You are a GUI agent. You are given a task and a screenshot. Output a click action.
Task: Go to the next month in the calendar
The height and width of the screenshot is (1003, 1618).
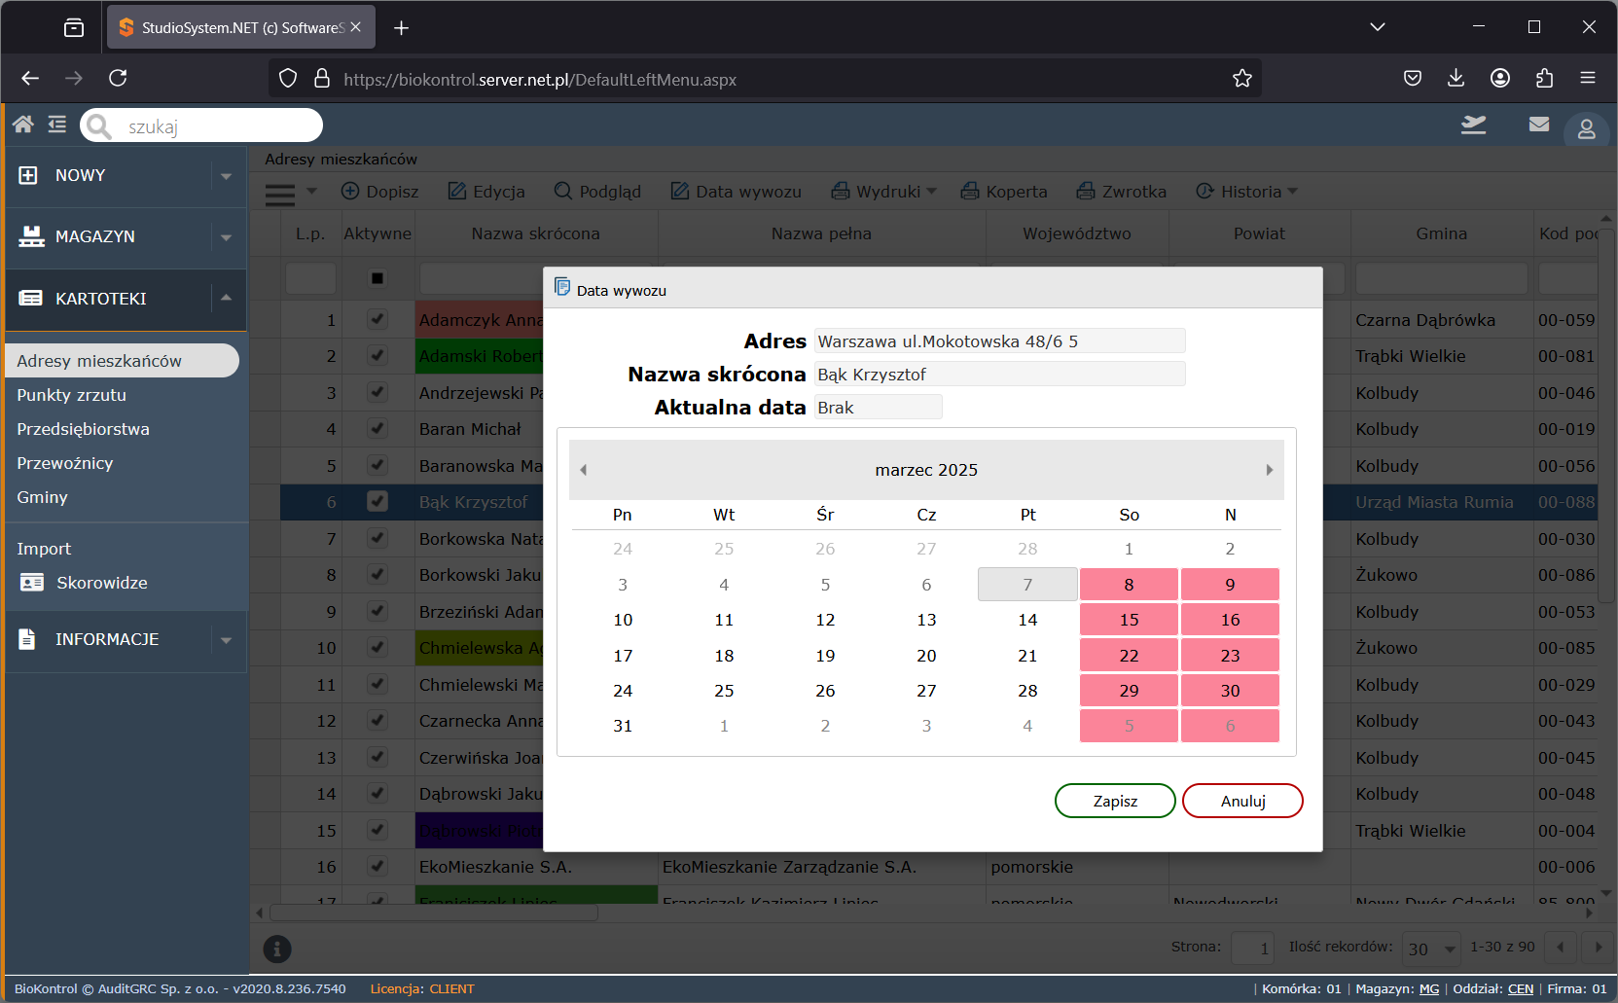click(1269, 470)
